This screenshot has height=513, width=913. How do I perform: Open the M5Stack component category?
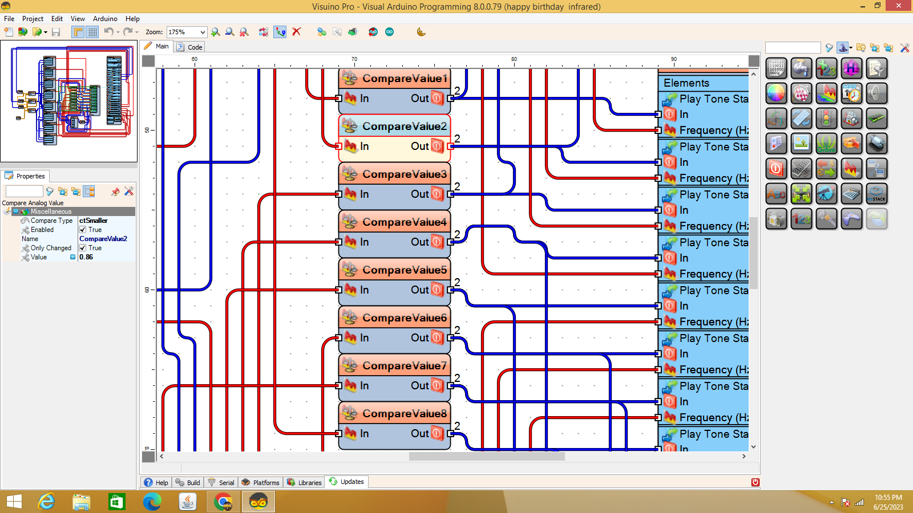tap(876, 194)
